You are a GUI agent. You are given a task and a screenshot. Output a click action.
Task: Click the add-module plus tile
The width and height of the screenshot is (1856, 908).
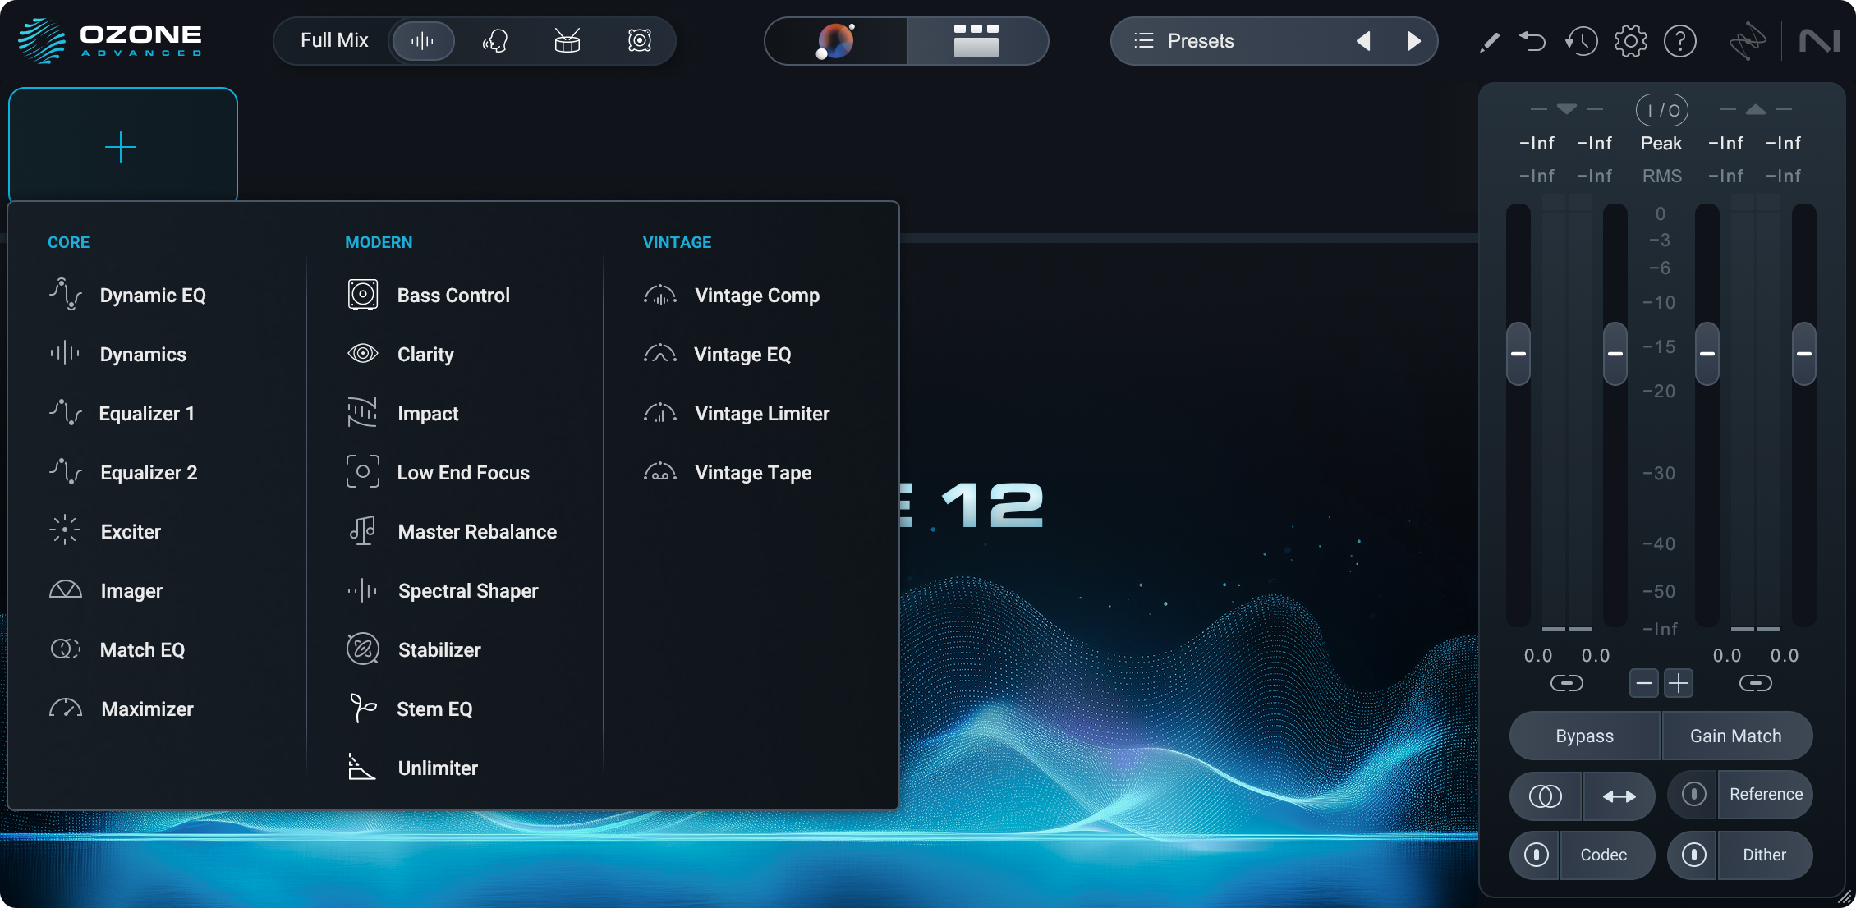pyautogui.click(x=122, y=146)
